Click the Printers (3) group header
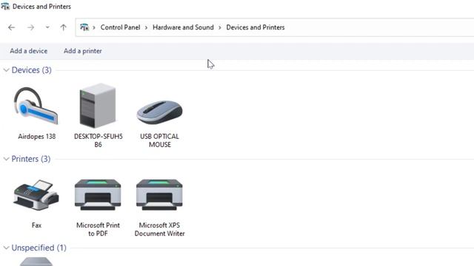 31,159
